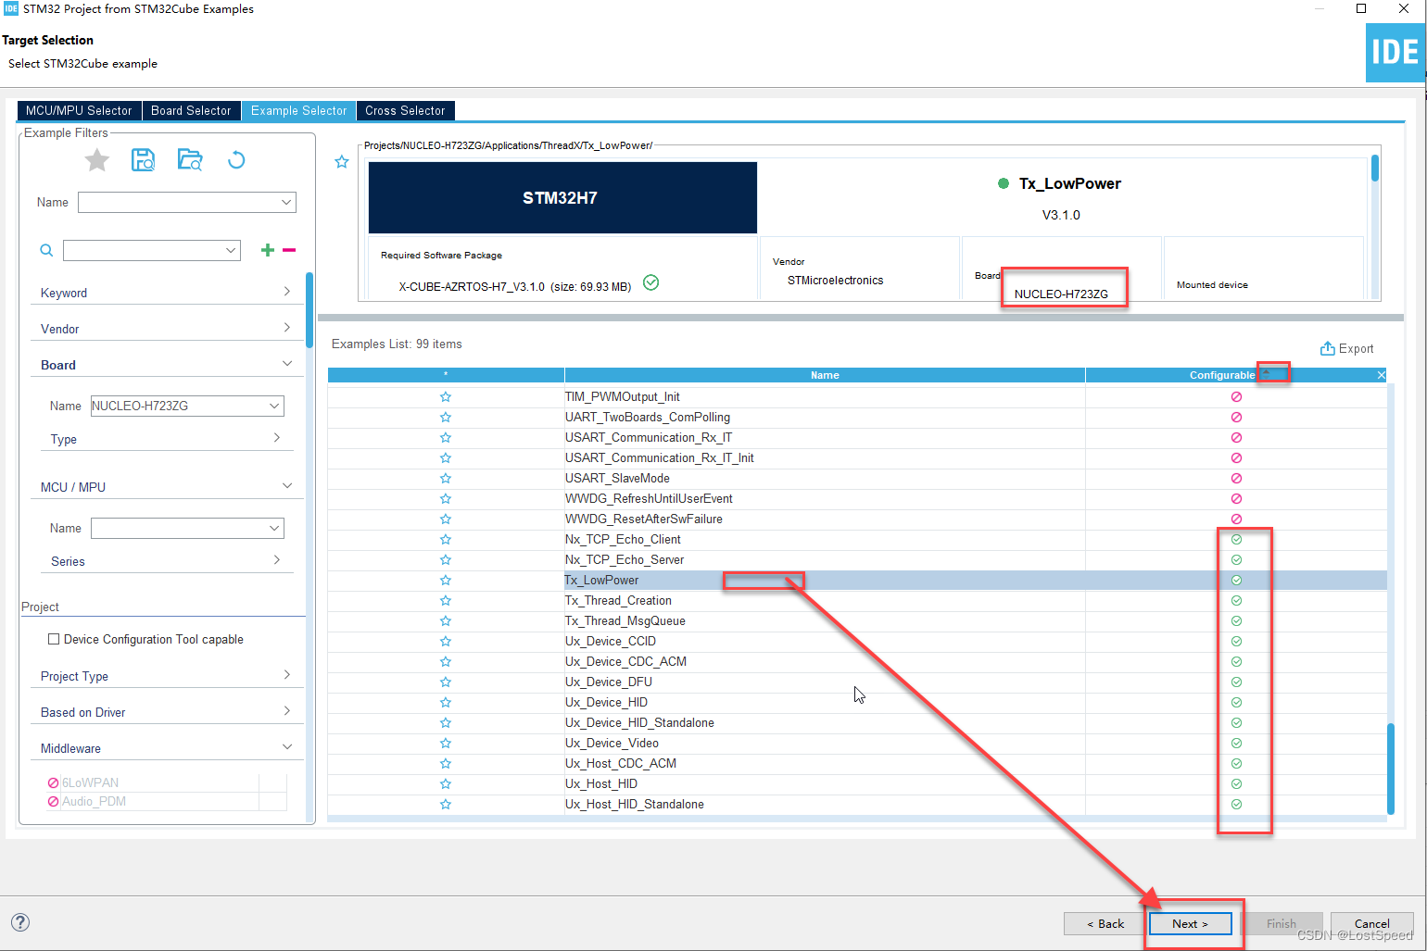
Task: Remove a search criterion with minus icon
Action: 289,250
